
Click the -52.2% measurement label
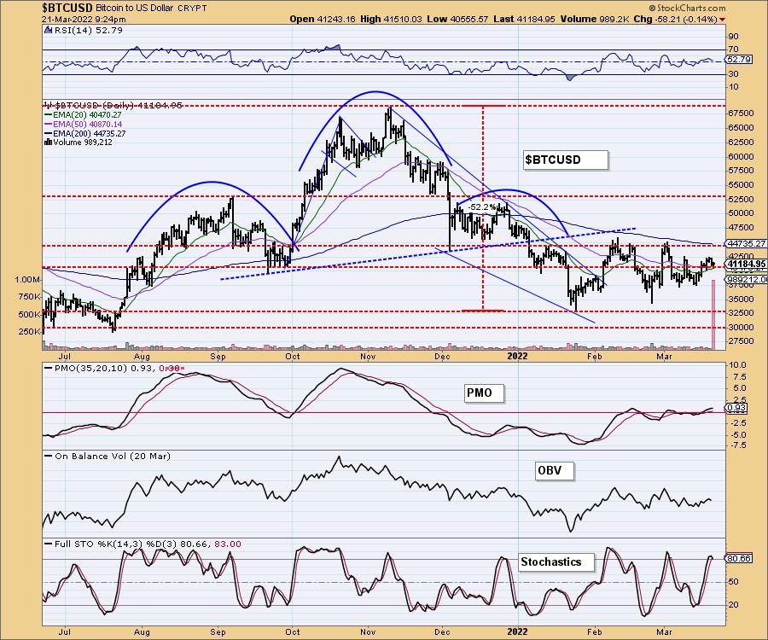[482, 207]
